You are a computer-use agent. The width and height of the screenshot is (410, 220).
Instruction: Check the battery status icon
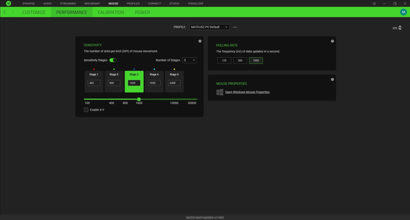click(x=400, y=28)
